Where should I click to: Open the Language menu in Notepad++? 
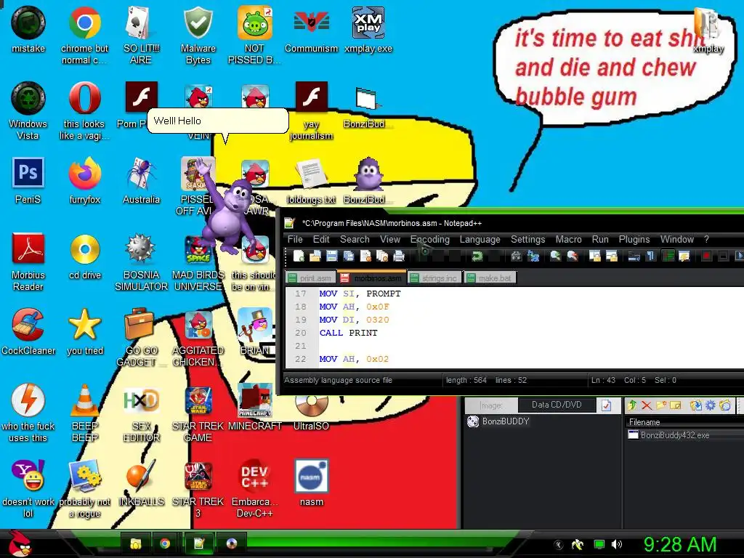(480, 239)
